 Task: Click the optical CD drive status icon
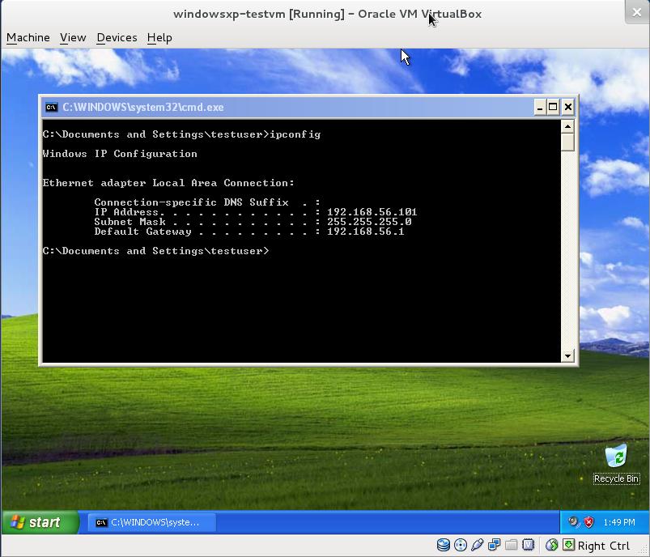click(460, 545)
